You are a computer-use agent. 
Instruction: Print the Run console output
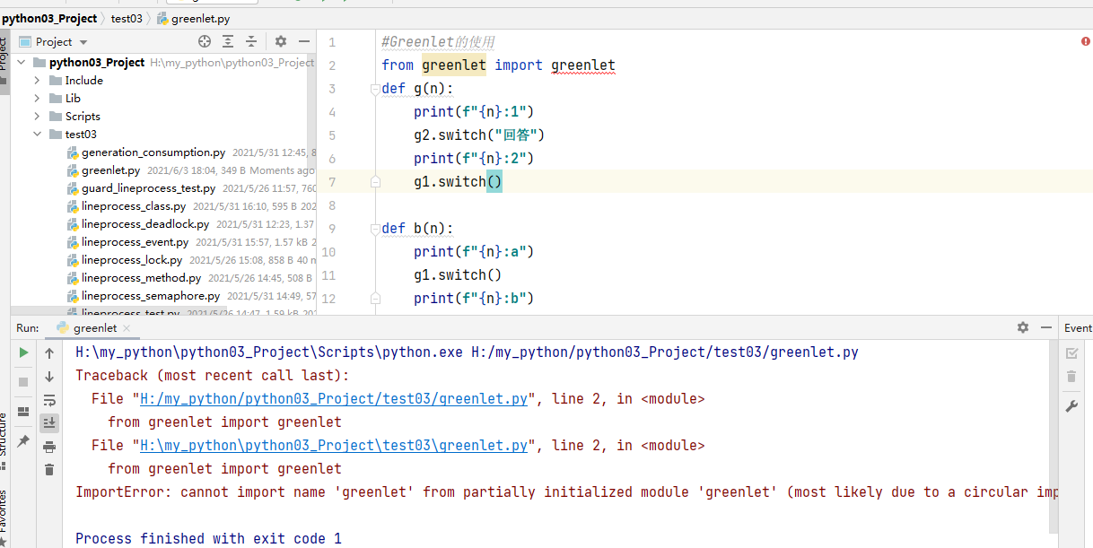point(49,447)
